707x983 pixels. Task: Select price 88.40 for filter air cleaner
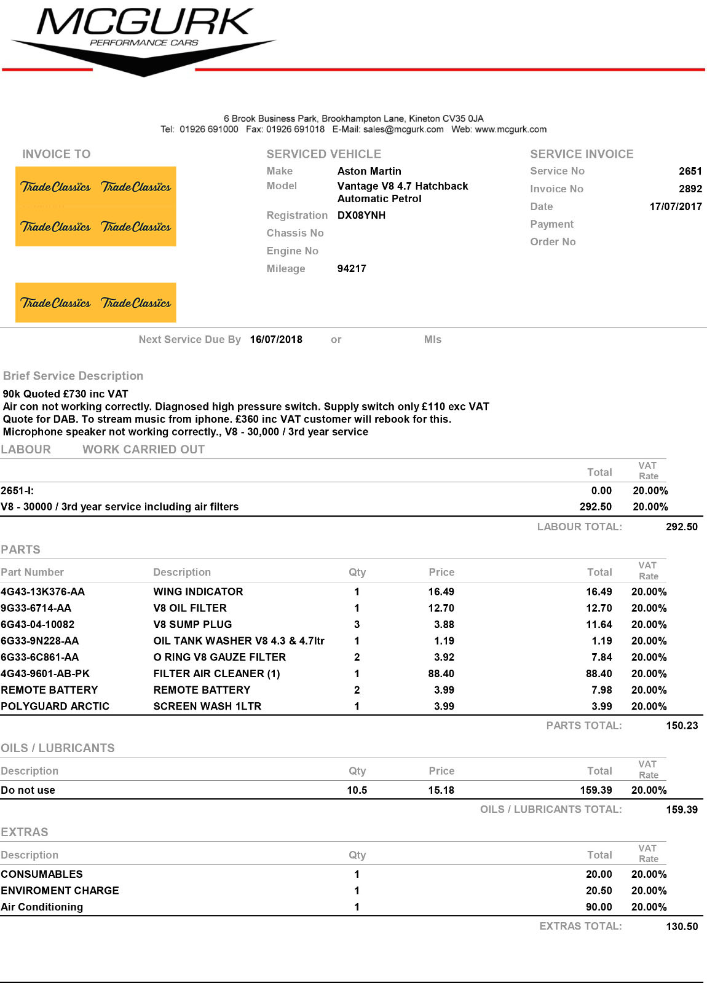441,674
